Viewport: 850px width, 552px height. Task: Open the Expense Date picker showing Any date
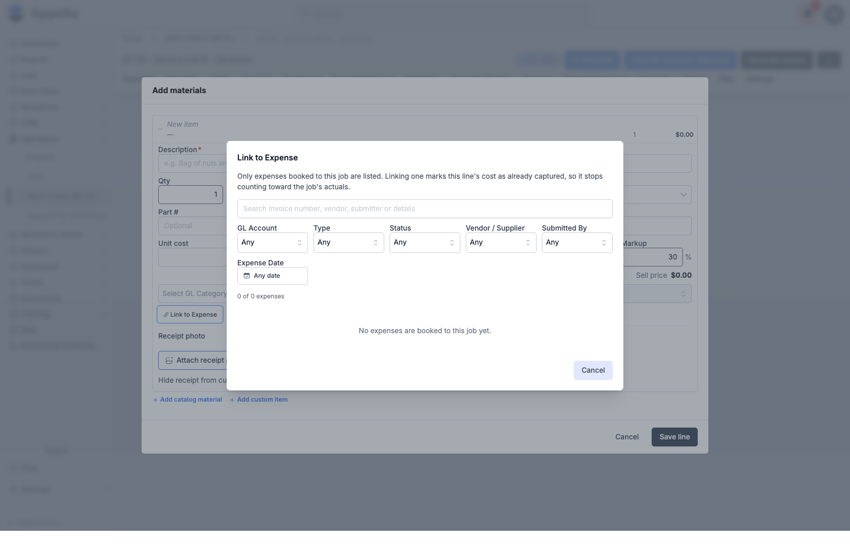(272, 276)
